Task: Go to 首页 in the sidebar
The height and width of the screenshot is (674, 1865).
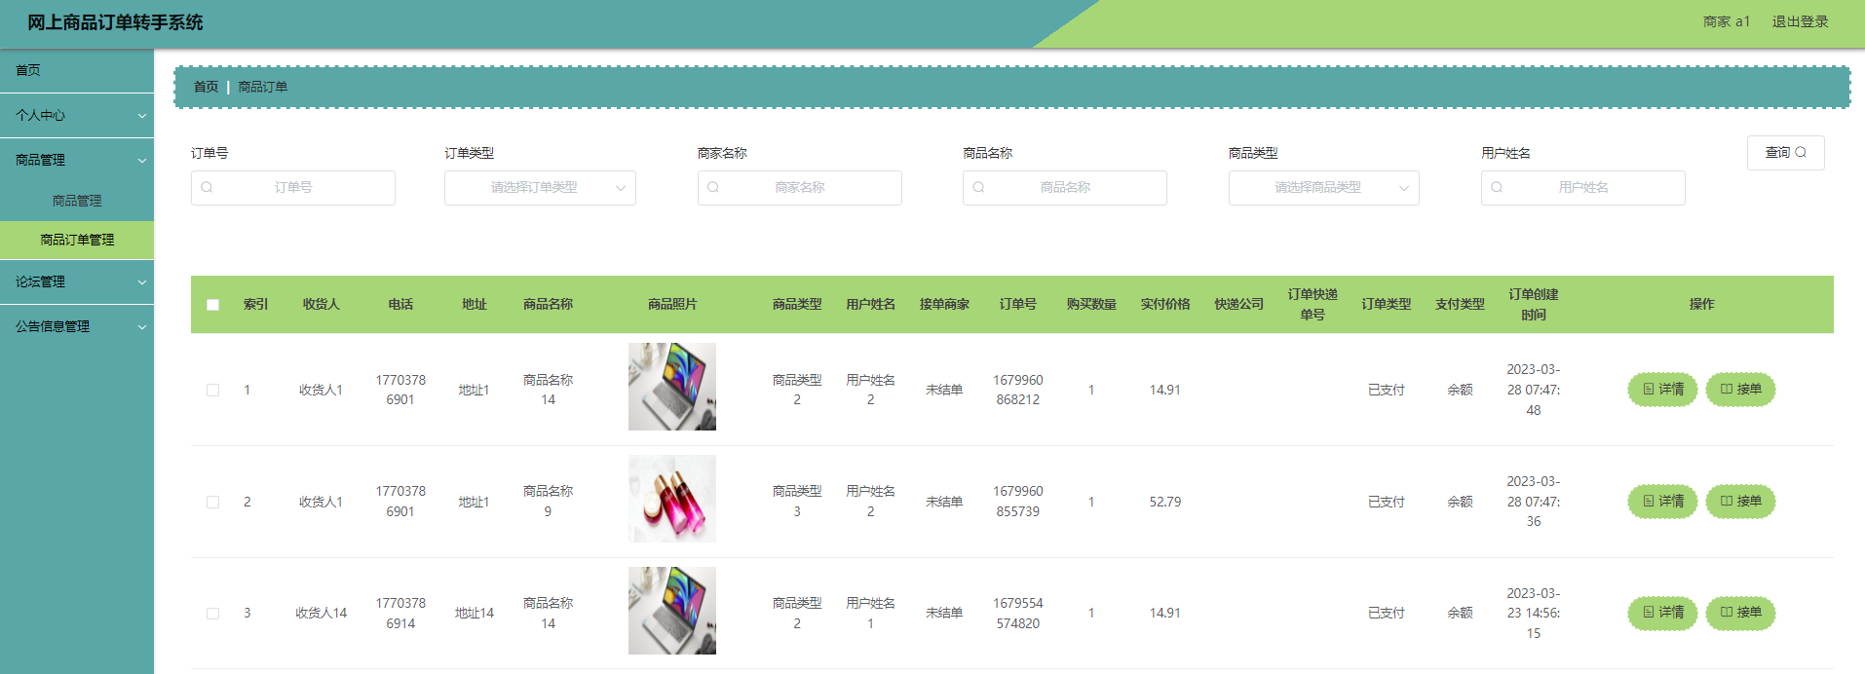Action: coord(77,70)
